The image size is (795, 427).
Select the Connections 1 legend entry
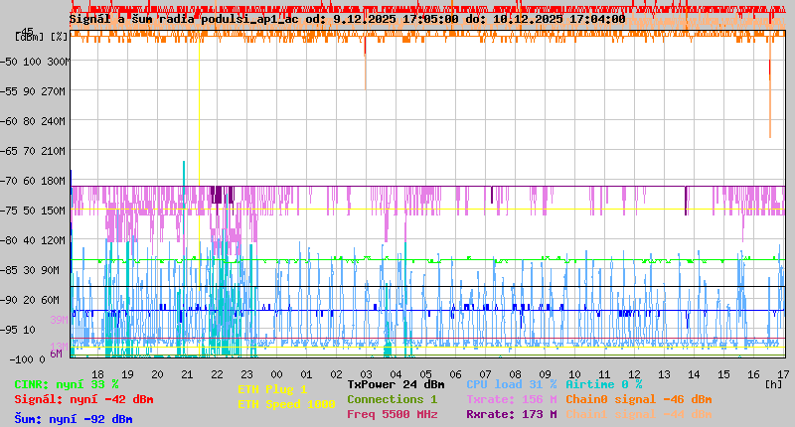392,399
